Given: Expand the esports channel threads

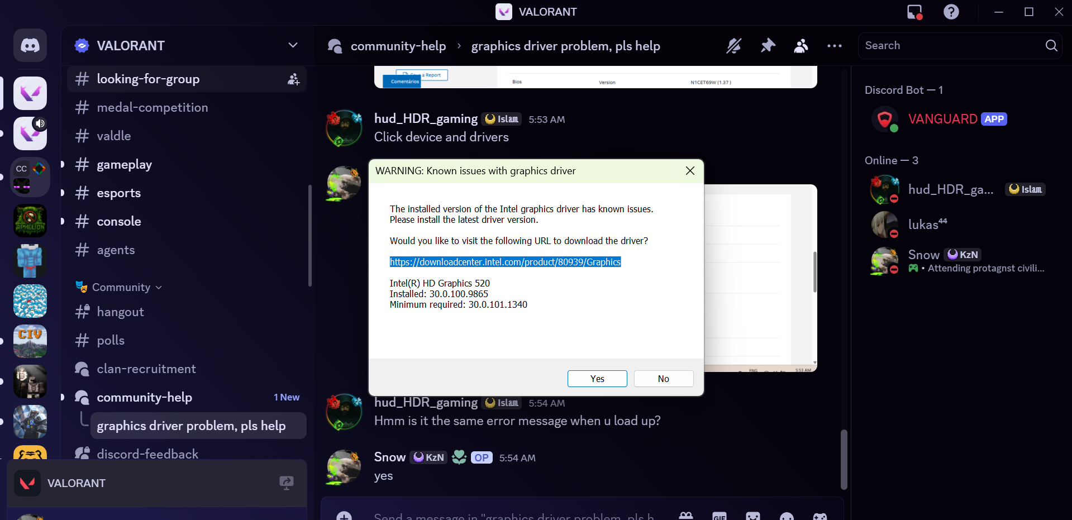Looking at the screenshot, I should [x=63, y=193].
